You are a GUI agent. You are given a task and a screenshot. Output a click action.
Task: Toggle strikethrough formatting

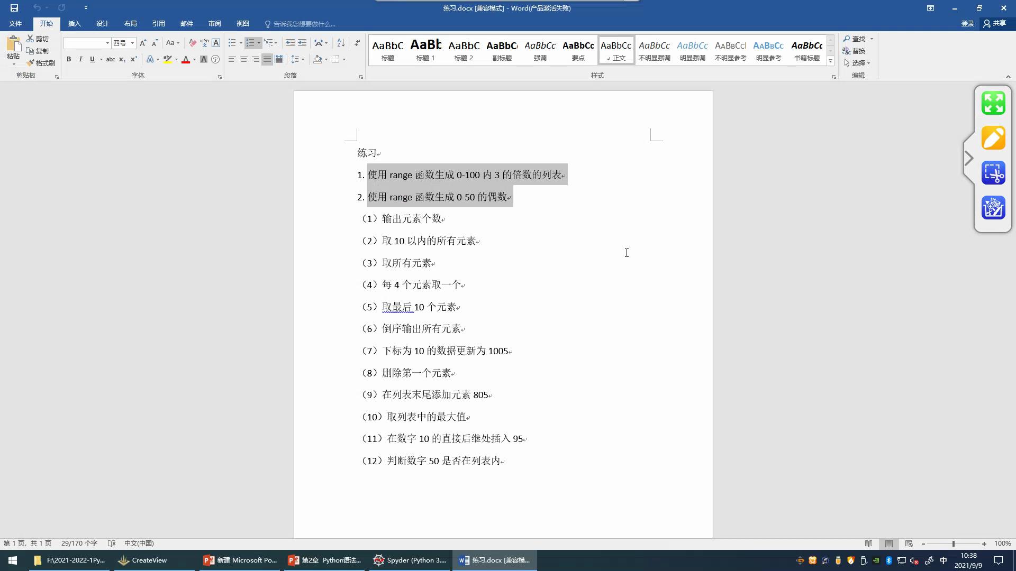[x=110, y=59]
